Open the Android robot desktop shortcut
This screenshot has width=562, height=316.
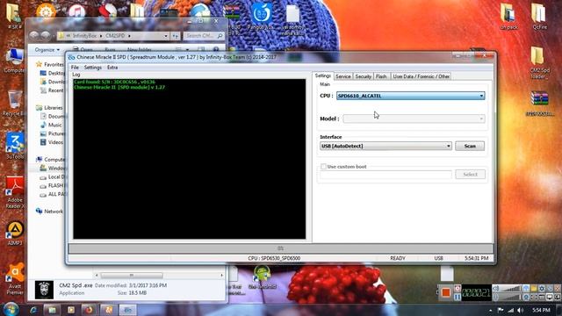(x=262, y=276)
